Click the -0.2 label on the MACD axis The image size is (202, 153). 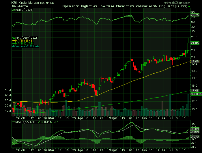point(194,147)
